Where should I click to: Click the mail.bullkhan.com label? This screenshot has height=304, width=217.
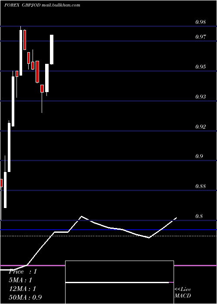click(61, 5)
